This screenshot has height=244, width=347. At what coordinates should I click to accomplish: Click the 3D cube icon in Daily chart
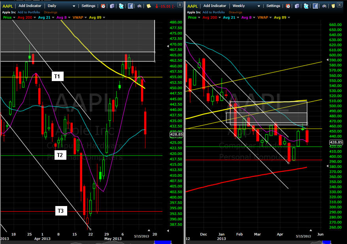click(112, 6)
